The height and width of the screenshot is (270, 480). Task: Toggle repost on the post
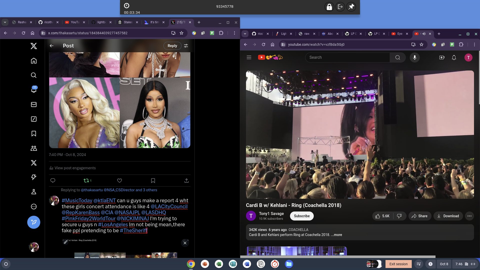pos(87,180)
